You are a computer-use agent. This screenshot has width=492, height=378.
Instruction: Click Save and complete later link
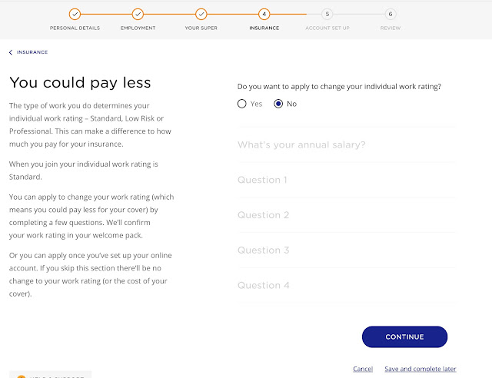click(x=421, y=369)
